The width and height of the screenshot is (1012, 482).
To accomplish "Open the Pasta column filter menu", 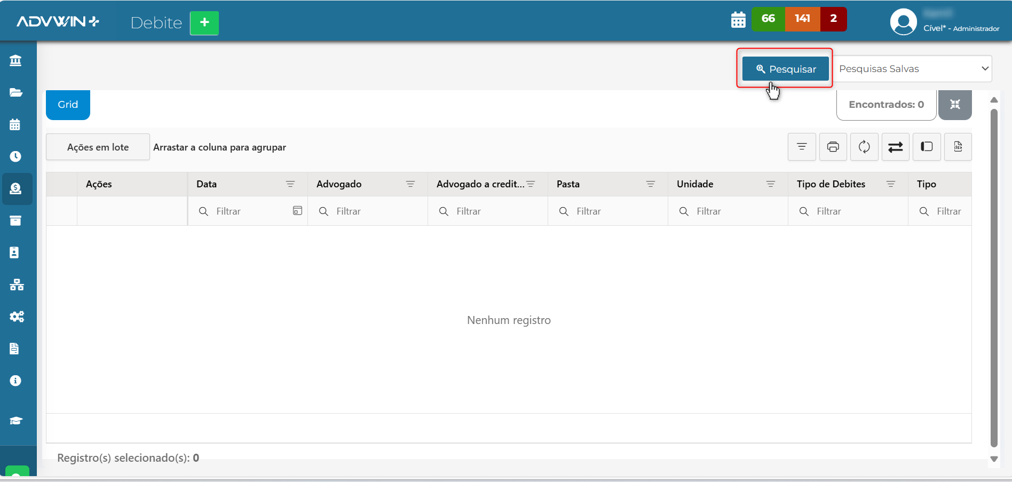I will 651,184.
